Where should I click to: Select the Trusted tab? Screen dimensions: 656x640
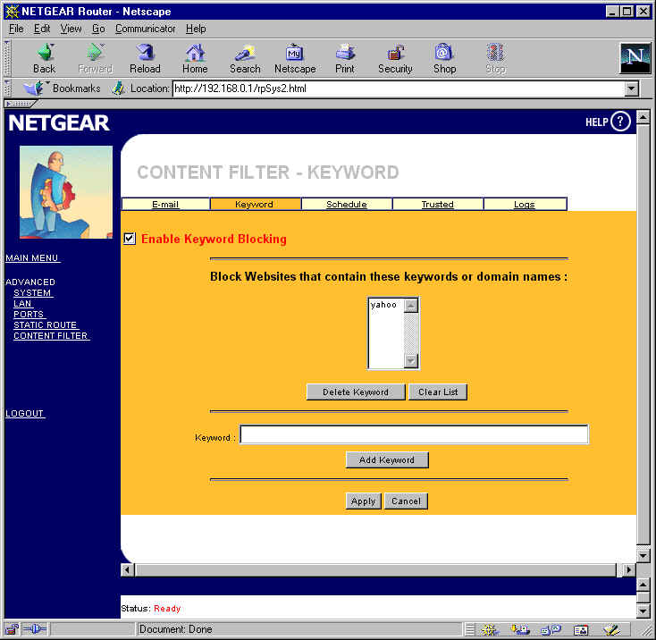click(438, 204)
